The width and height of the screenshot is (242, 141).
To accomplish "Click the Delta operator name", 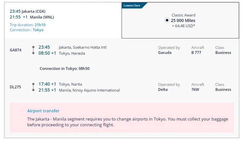I will click(x=163, y=90).
